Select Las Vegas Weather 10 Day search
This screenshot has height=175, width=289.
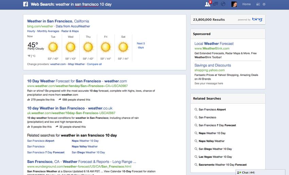tap(215, 157)
